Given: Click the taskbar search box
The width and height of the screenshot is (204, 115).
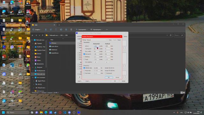Looking at the screenshot, I should pyautogui.click(x=18, y=112).
